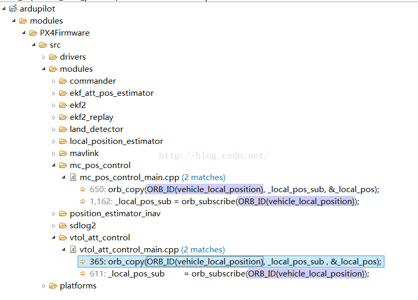The height and width of the screenshot is (300, 418).
Task: Collapse the modules folder arrow under src
Action: [x=44, y=69]
